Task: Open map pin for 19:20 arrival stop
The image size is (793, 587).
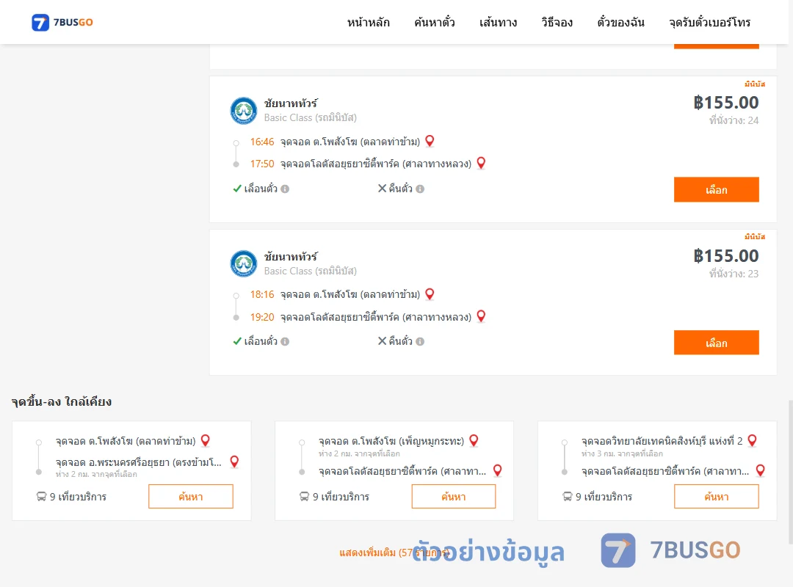Action: tap(481, 316)
